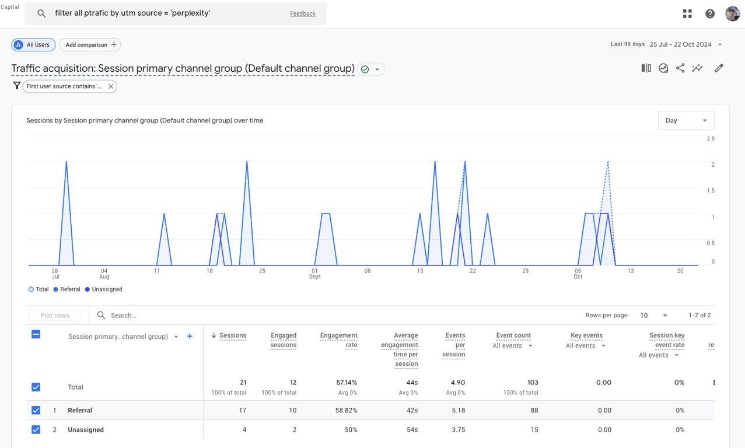Viewport: 745px width, 448px height.
Task: Open the trending insights sparkle icon
Action: [697, 68]
